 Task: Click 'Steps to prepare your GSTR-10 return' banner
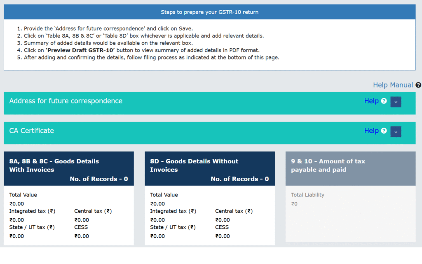pos(210,12)
